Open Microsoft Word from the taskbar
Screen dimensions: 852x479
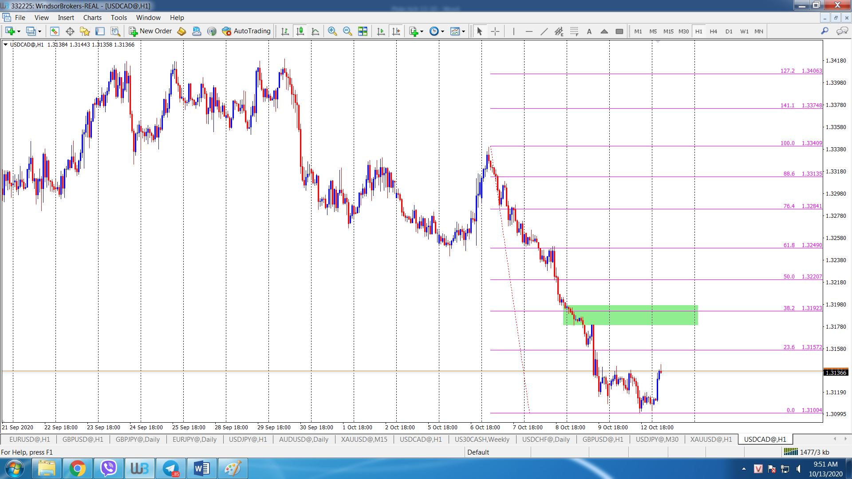pyautogui.click(x=201, y=468)
